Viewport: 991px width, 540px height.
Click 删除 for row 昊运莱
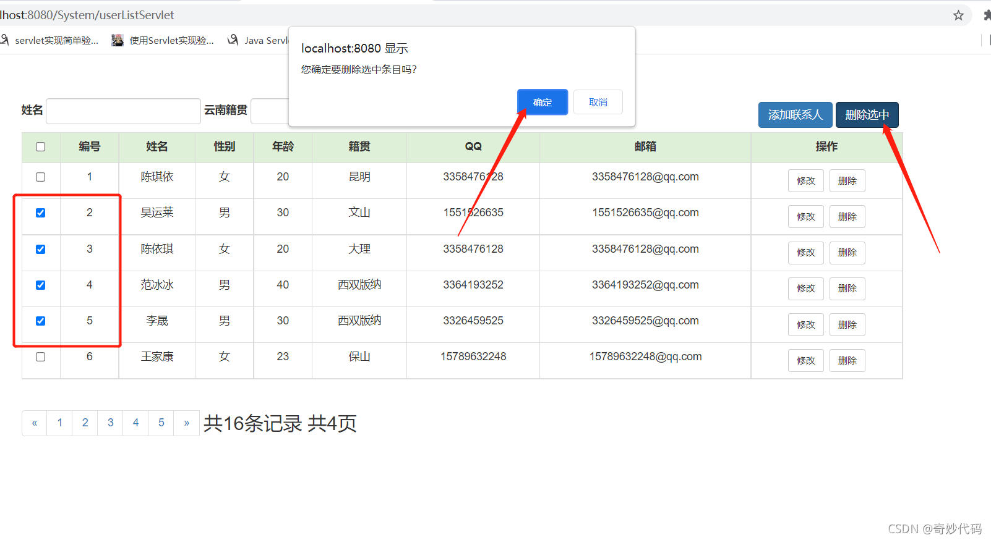(x=847, y=217)
